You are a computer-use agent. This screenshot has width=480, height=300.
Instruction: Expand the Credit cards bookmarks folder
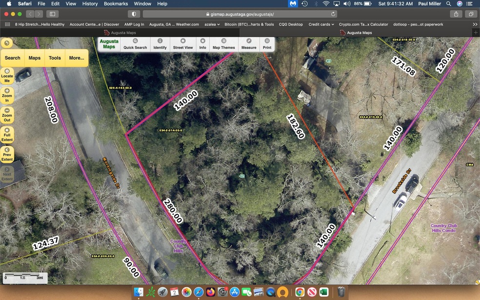tap(321, 24)
